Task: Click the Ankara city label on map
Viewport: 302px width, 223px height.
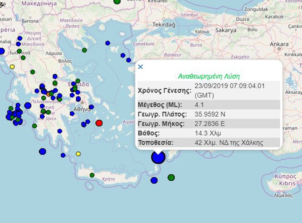Action: [279, 44]
